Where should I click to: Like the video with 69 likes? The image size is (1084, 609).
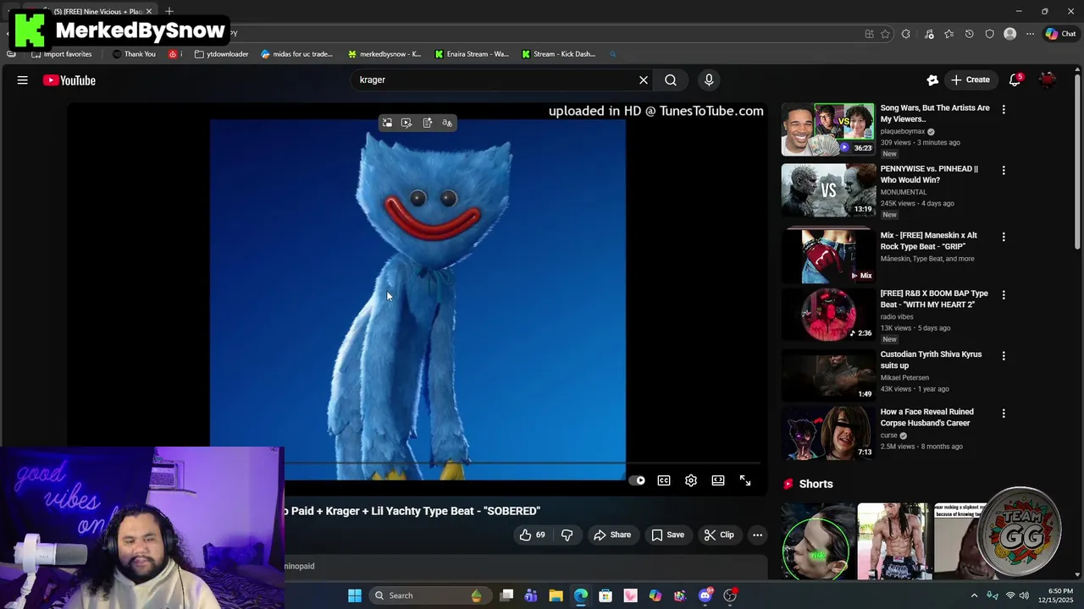[533, 535]
